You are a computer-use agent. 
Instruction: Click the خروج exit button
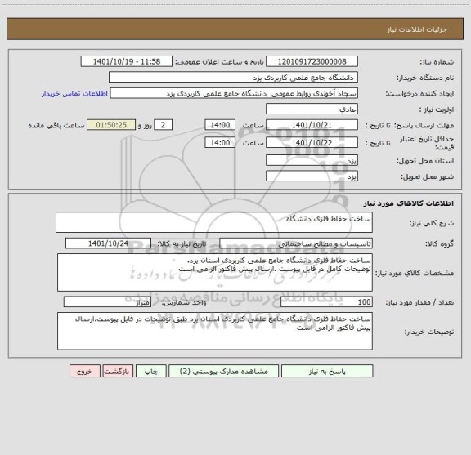(x=85, y=371)
